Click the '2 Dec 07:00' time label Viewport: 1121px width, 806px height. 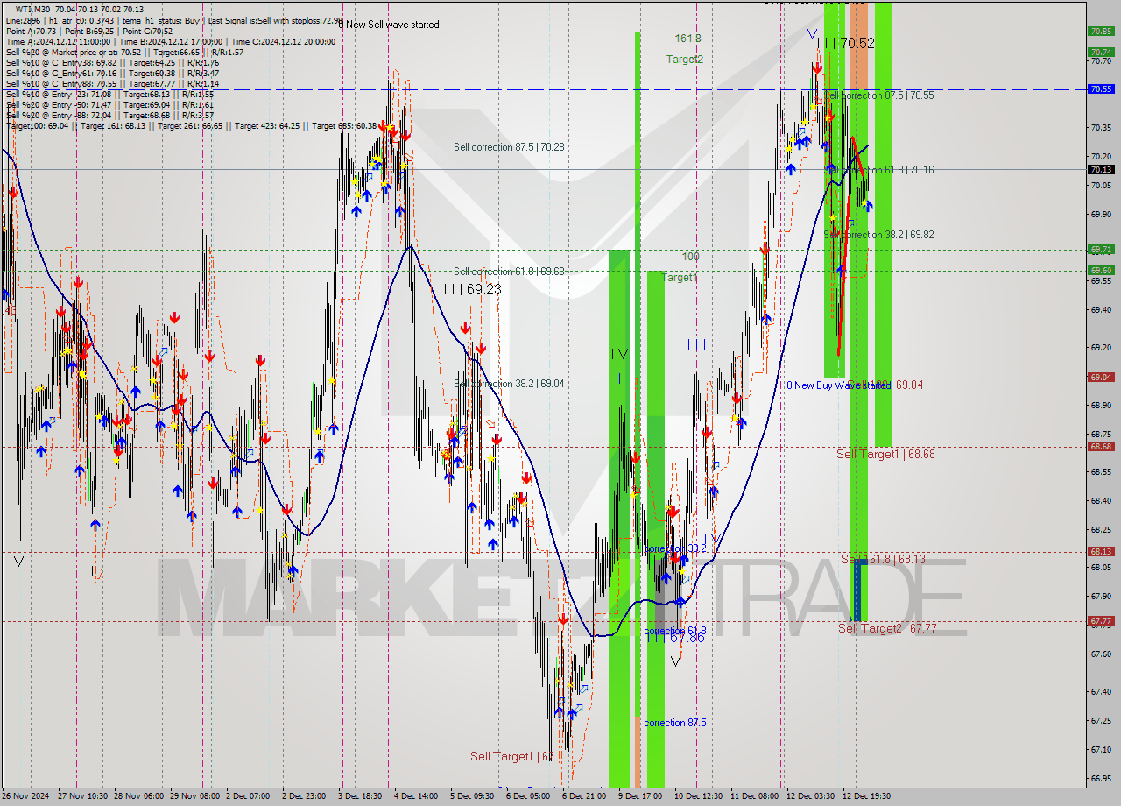248,796
